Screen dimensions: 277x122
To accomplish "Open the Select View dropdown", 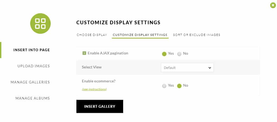I will click(x=187, y=68).
